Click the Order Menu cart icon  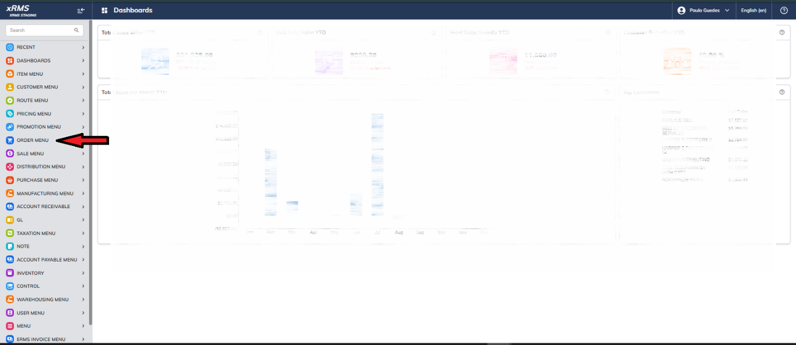10,140
